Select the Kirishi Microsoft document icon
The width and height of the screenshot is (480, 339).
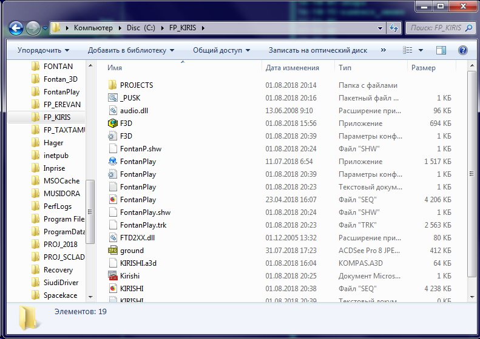113,276
